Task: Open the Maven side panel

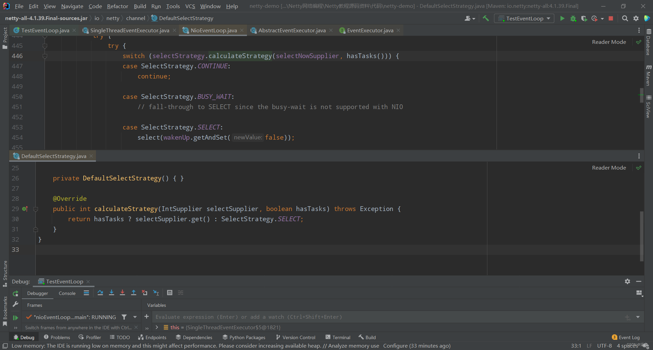Action: 648,75
